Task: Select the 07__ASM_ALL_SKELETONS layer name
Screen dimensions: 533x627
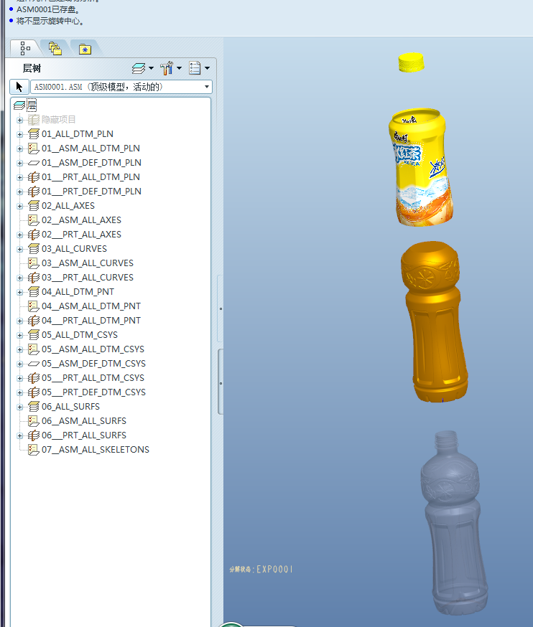Action: pos(96,450)
